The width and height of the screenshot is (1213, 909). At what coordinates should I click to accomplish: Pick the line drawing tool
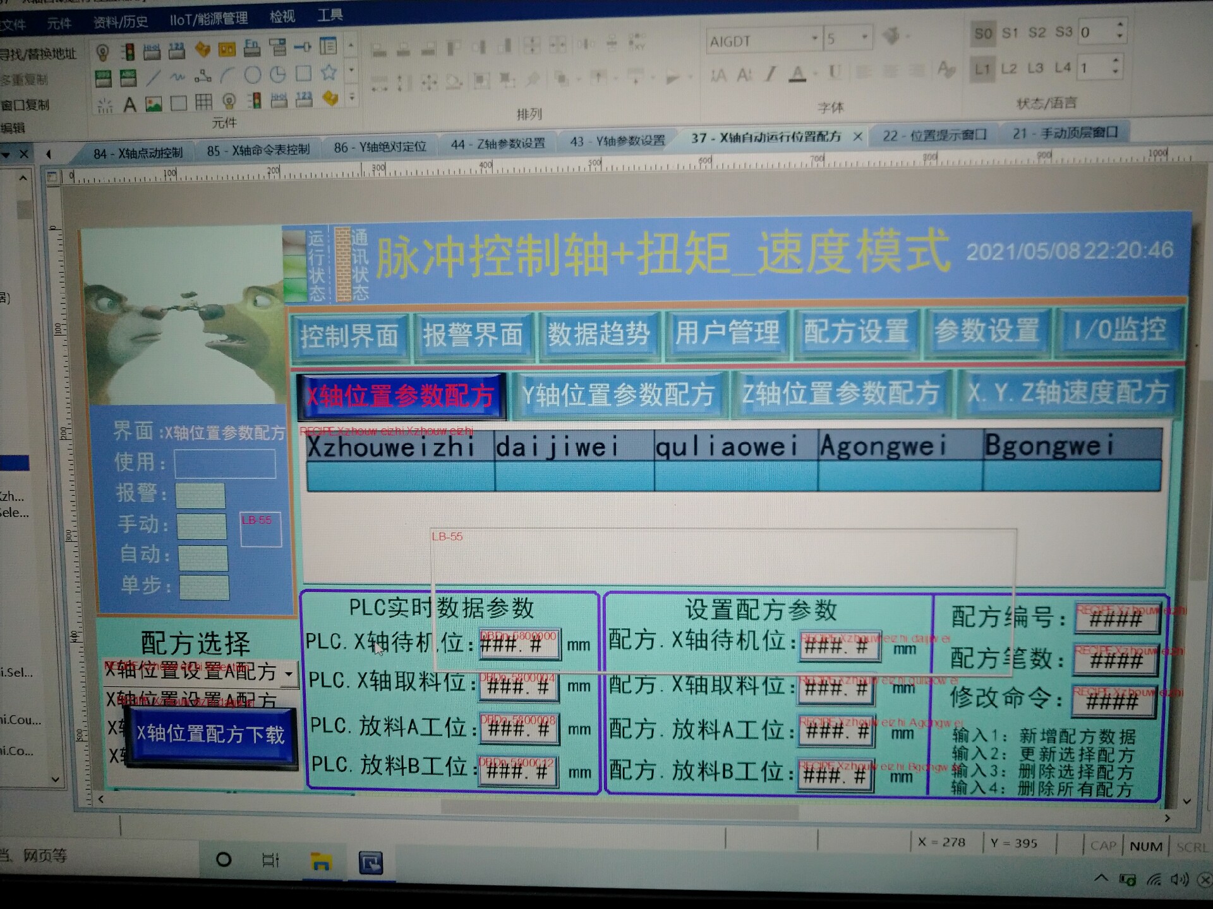153,77
